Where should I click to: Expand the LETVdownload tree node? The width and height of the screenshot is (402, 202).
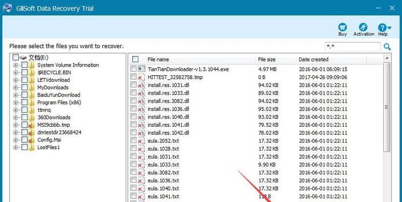(x=16, y=80)
